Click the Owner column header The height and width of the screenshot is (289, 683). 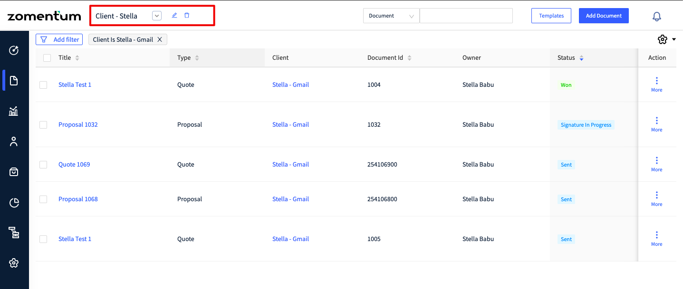471,58
